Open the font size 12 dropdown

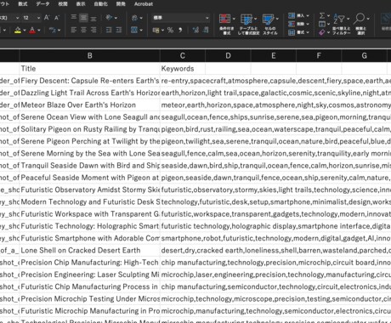[x=38, y=18]
